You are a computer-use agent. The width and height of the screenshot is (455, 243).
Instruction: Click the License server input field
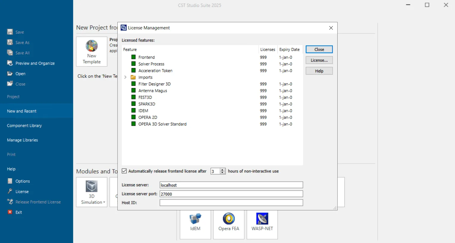click(x=231, y=185)
